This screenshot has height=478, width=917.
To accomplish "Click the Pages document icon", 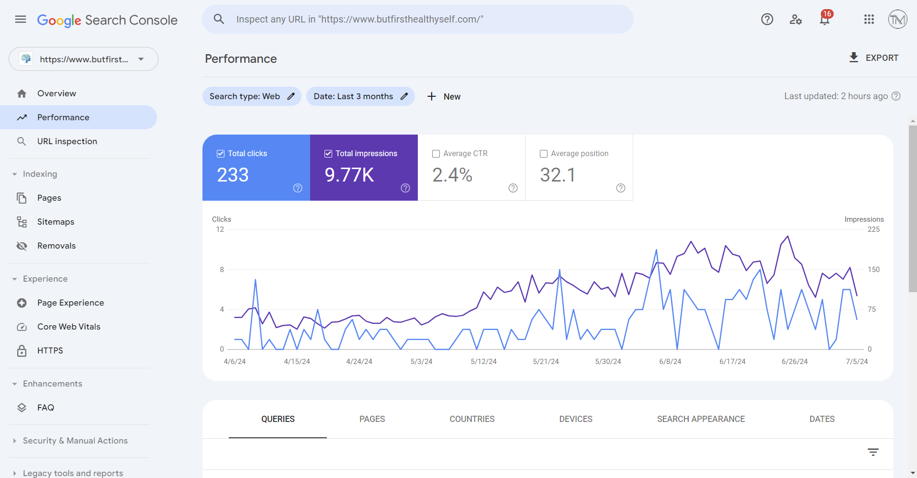I will [22, 198].
